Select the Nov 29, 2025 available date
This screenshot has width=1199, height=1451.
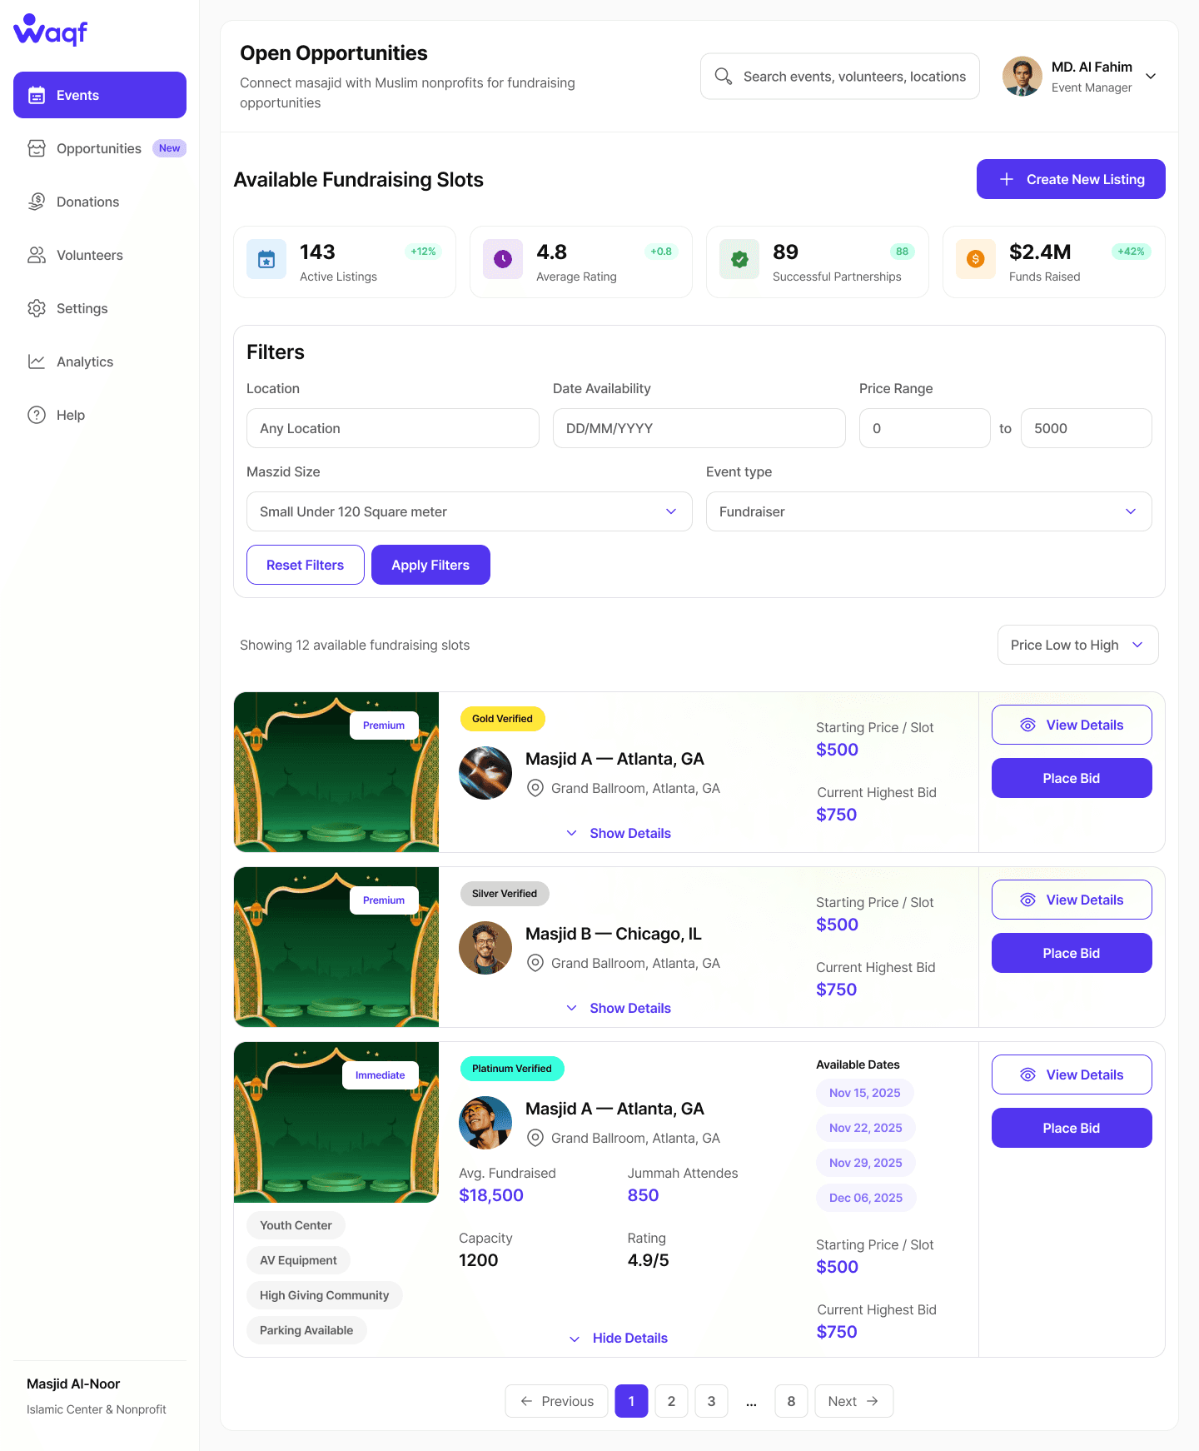pos(865,1163)
